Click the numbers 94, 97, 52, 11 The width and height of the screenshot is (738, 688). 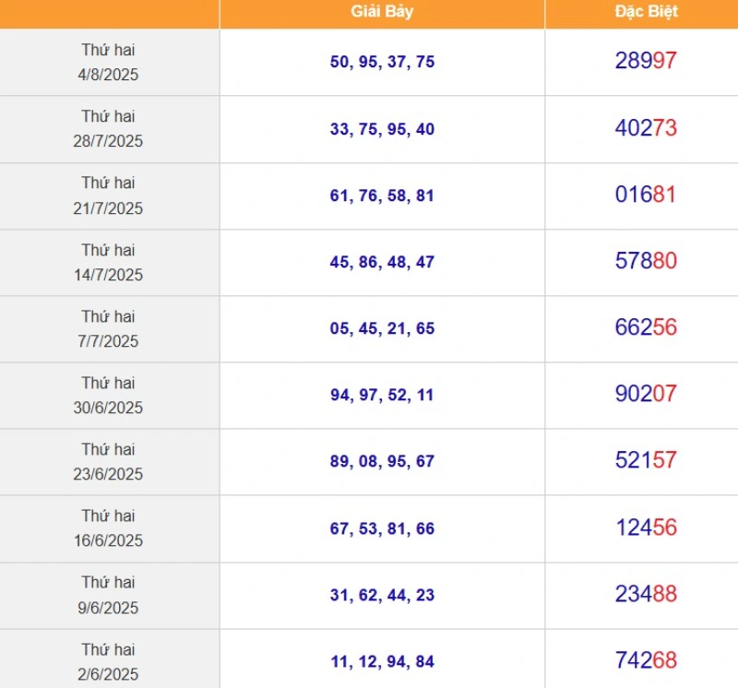(x=382, y=395)
